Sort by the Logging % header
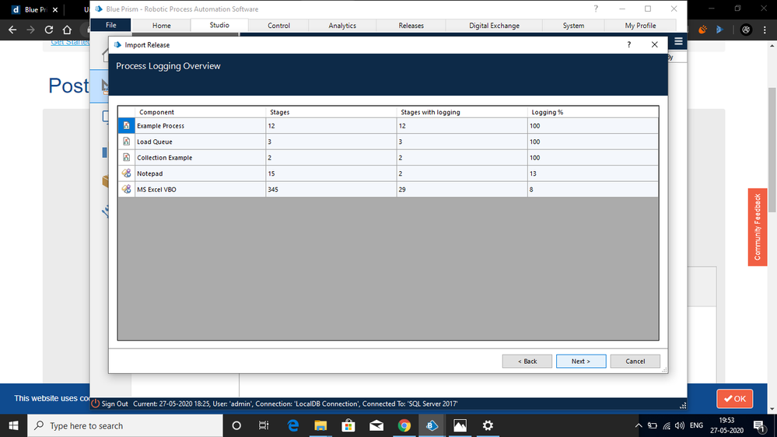The height and width of the screenshot is (437, 777). (x=593, y=112)
